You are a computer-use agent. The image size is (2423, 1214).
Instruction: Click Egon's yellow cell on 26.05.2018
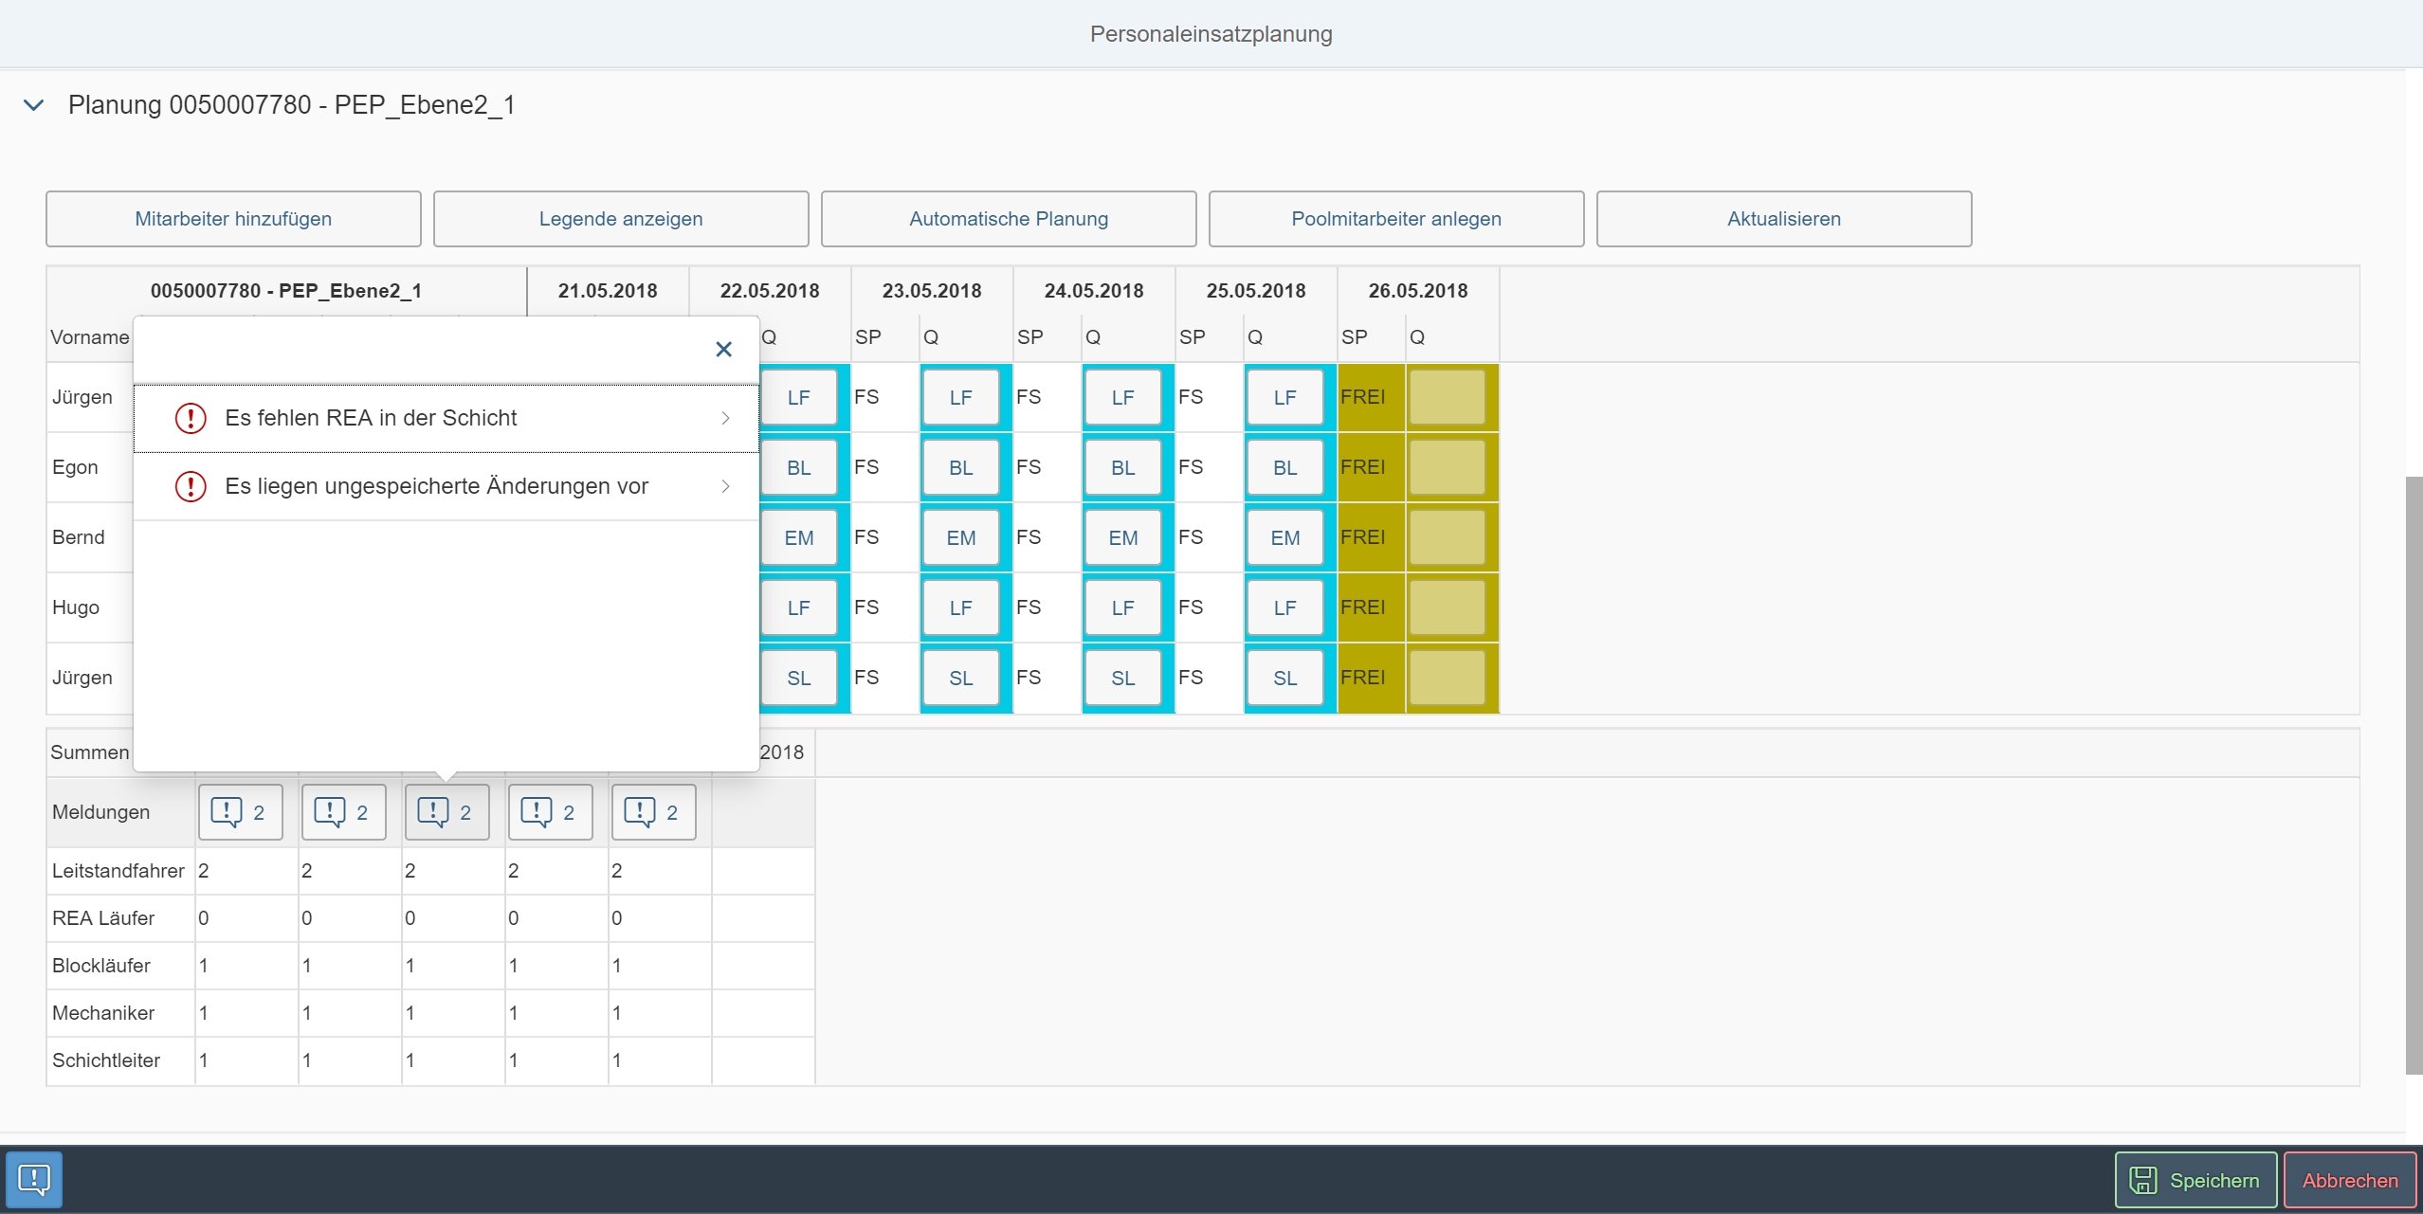1447,467
